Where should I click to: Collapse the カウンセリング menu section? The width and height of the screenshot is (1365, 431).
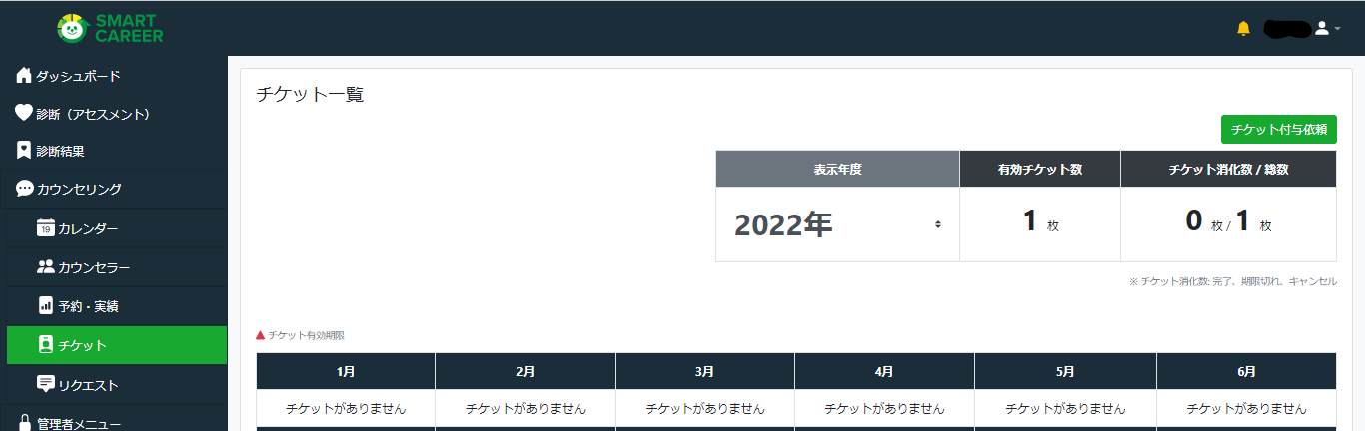114,189
